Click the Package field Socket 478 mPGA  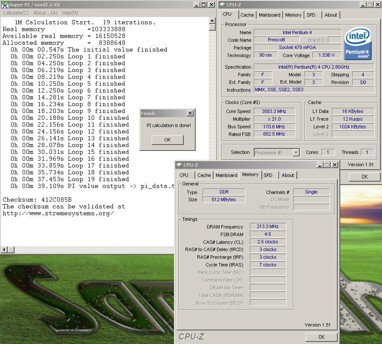pyautogui.click(x=298, y=47)
